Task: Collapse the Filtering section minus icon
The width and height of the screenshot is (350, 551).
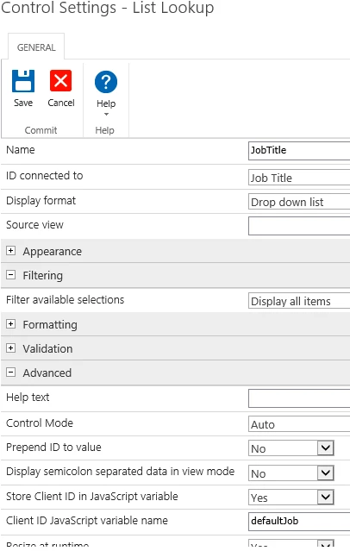Action: click(11, 275)
